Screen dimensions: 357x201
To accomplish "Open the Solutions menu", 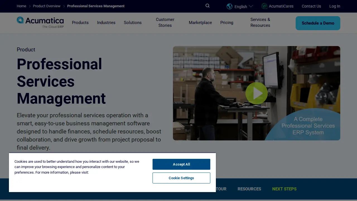I will [133, 23].
